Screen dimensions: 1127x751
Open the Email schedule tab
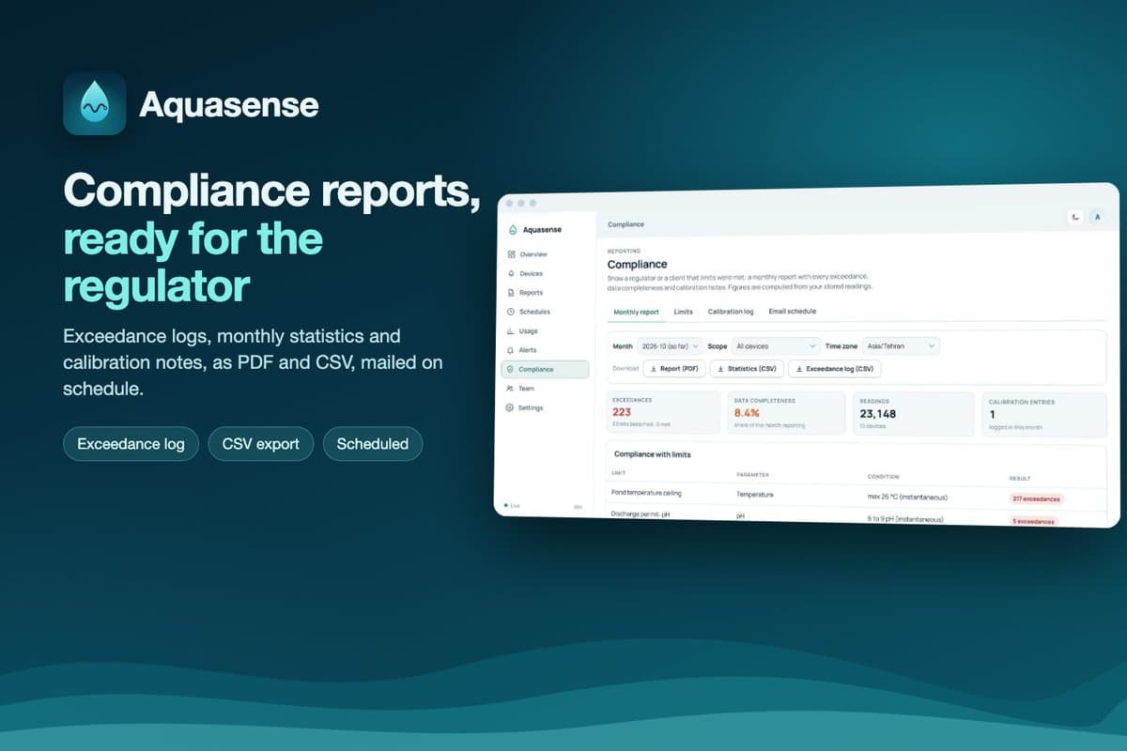[x=792, y=312]
